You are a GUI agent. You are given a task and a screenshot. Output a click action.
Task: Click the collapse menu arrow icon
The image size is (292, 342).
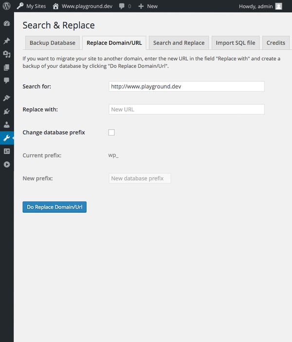pos(7,164)
